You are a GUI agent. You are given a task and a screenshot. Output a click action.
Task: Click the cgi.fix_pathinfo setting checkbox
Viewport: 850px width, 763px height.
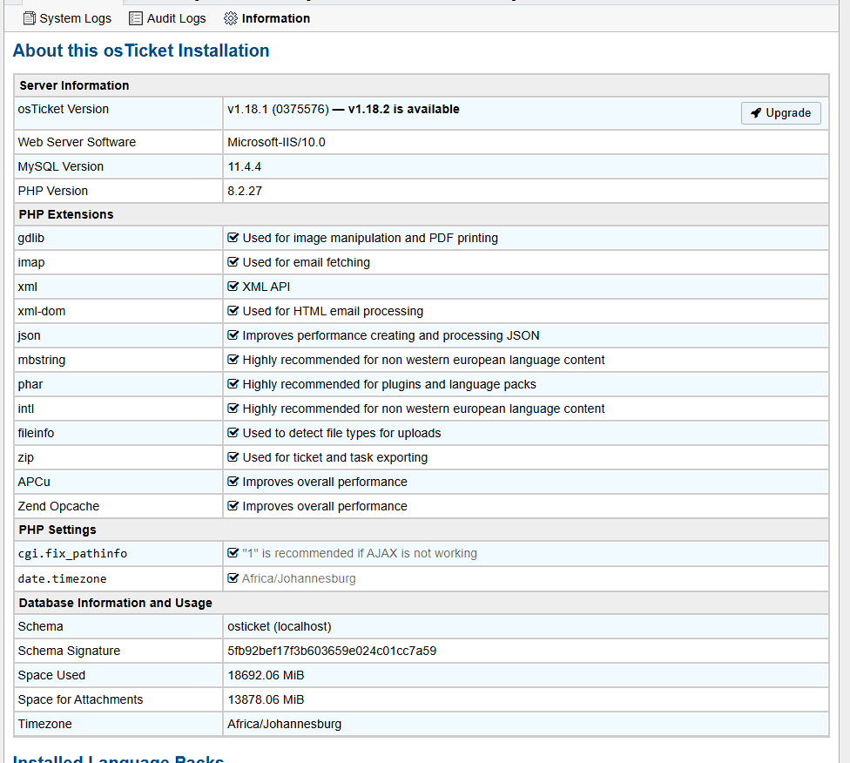coord(233,553)
